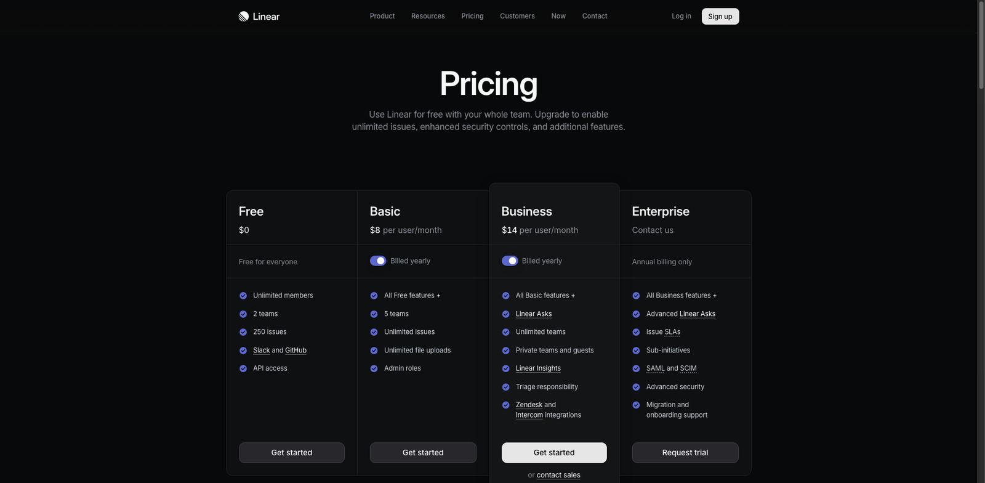Click Request trial for Enterprise

click(685, 452)
